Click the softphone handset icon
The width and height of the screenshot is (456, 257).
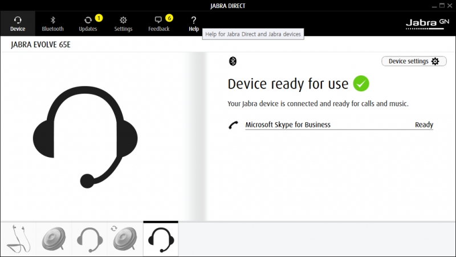233,125
